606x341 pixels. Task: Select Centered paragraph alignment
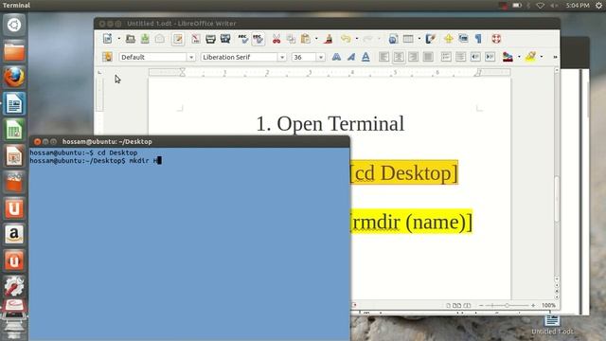pos(399,57)
